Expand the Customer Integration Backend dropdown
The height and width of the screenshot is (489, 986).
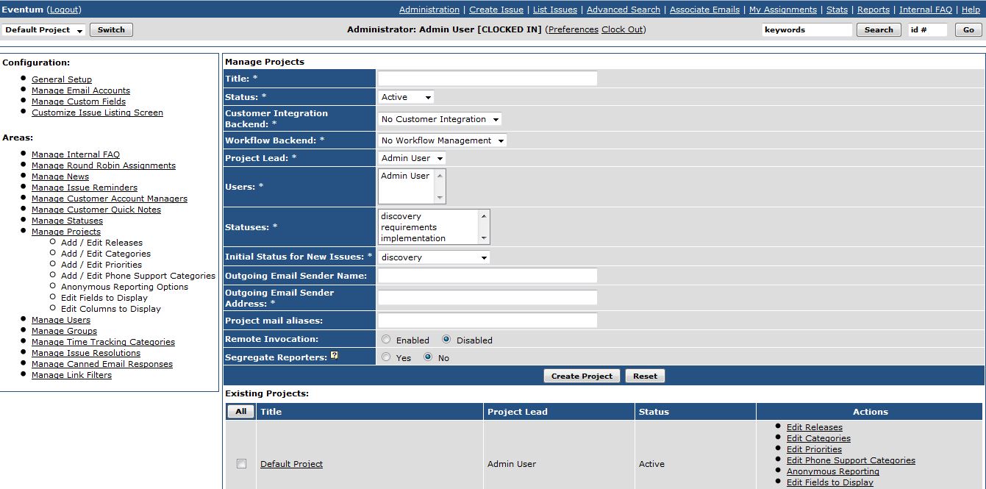coord(440,119)
